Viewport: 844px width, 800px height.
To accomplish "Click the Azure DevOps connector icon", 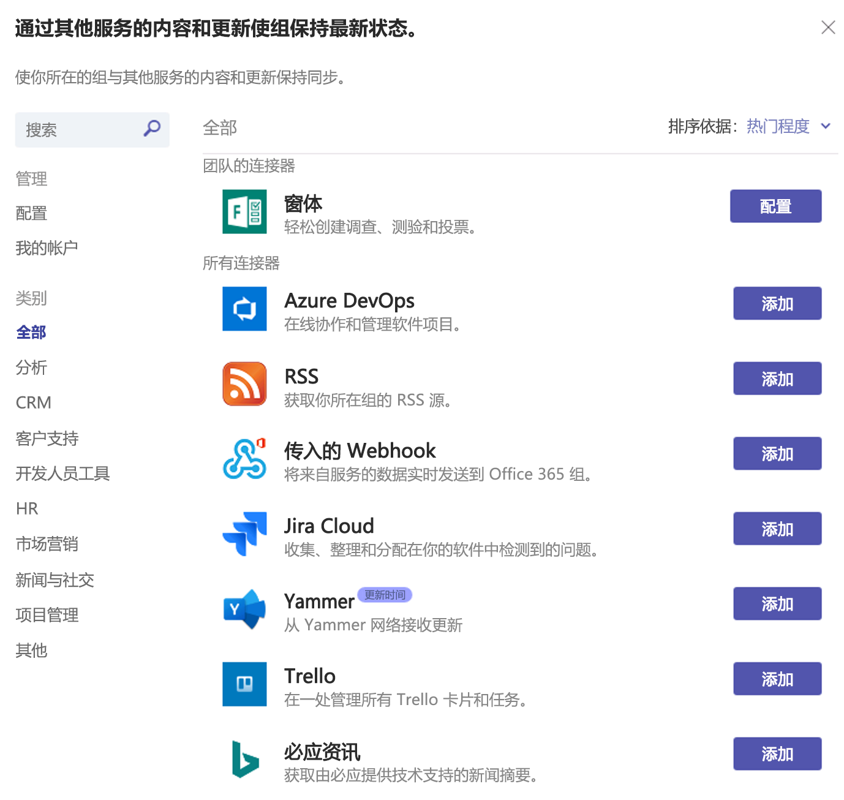I will tap(244, 309).
